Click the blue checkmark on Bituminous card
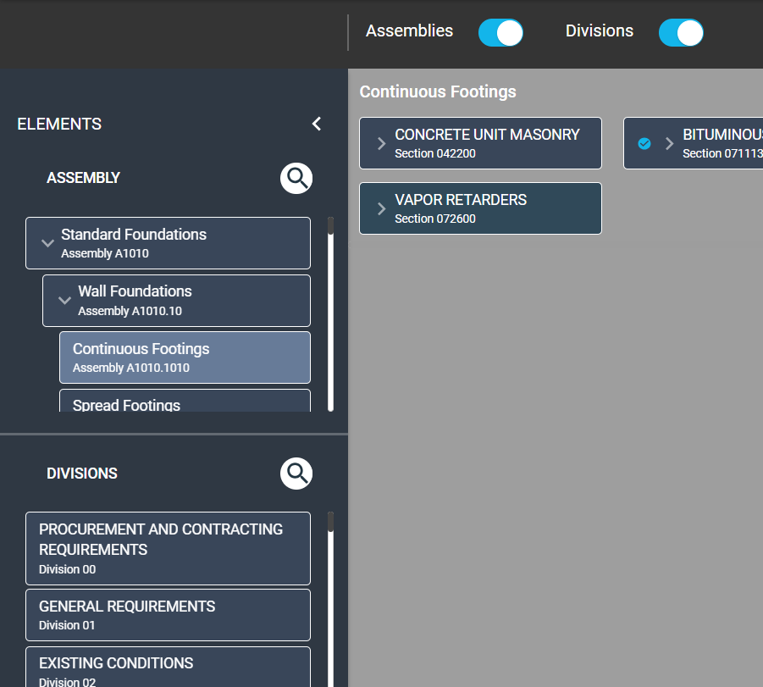Screen dimensions: 763x687 click(644, 143)
